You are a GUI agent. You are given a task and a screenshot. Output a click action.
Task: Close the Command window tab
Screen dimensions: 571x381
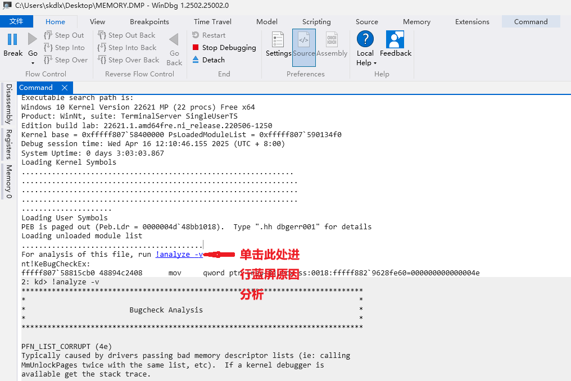pos(65,88)
